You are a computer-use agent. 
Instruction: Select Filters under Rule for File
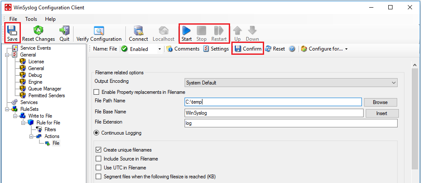(50, 130)
